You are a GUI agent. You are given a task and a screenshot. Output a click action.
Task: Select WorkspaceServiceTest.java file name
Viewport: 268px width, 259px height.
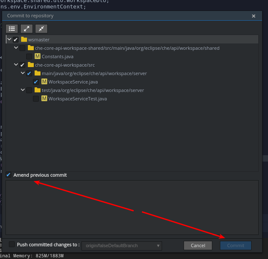78,99
